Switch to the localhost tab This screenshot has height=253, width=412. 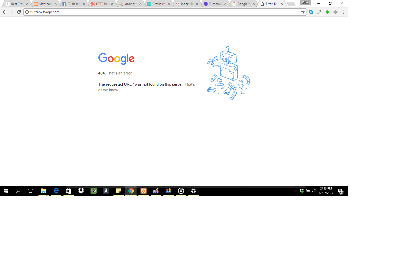click(130, 4)
